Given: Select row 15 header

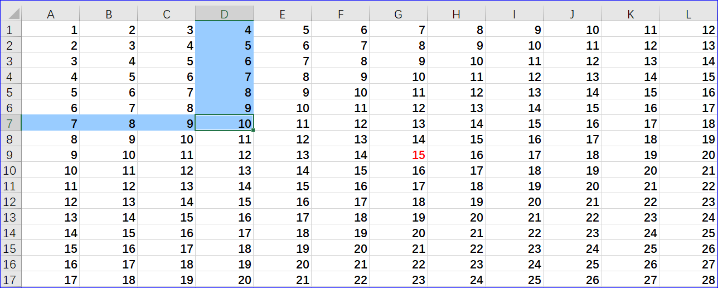Looking at the screenshot, I should [x=11, y=248].
